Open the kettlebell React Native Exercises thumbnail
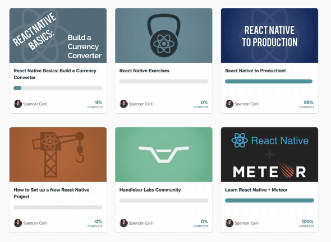Screen dimensions: 331x242 point(164,35)
